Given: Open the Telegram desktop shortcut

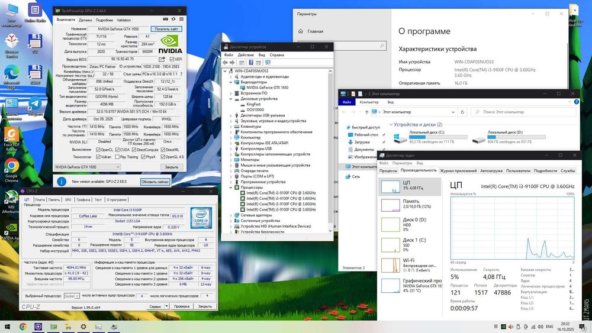Looking at the screenshot, I should (35, 106).
